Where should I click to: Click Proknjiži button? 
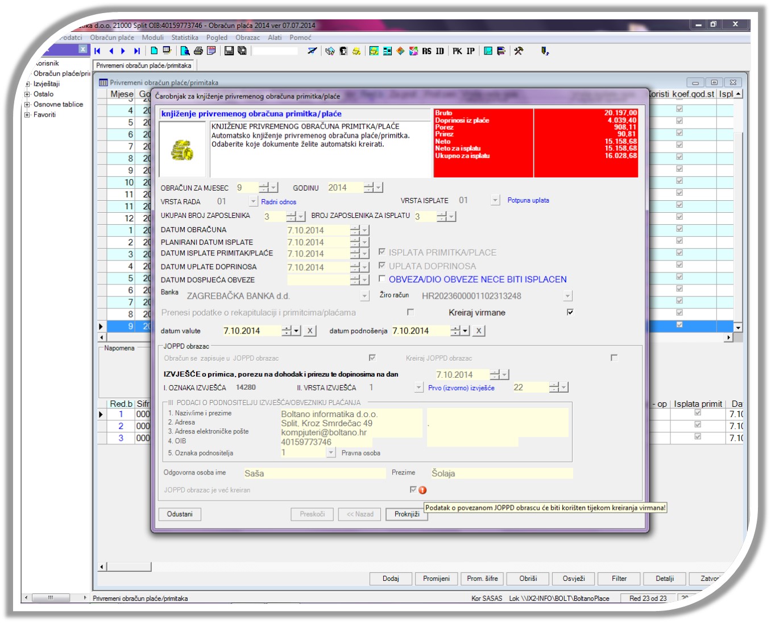click(407, 514)
